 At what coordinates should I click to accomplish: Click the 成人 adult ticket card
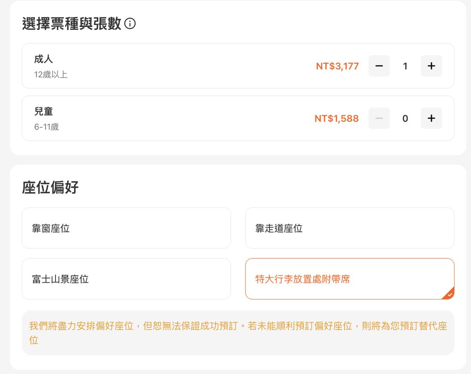(188, 66)
